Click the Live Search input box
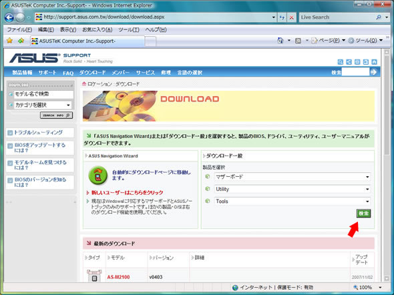 (337, 17)
